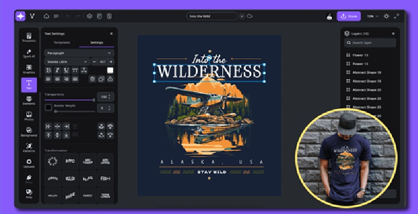
Task: Click the Home icon in top bar
Action: click(47, 16)
